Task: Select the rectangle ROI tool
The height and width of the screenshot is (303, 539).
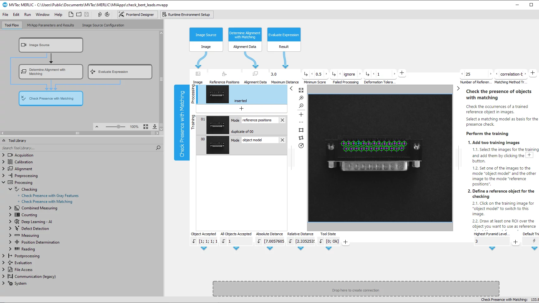Action: coord(301,130)
